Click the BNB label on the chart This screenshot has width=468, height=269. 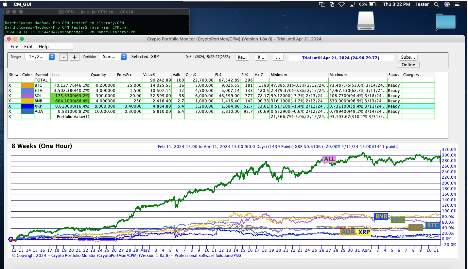(381, 217)
